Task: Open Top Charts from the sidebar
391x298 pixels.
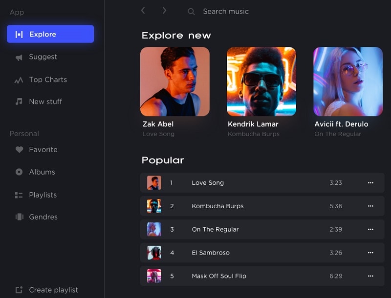Action: click(48, 79)
